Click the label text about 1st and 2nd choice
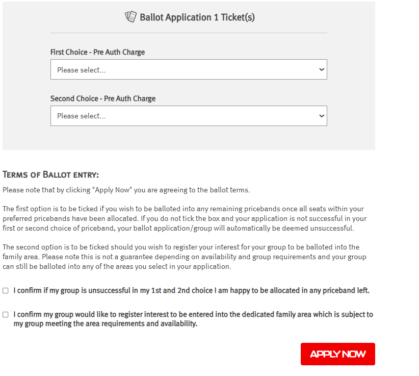The height and width of the screenshot is (376, 419). coord(191,290)
